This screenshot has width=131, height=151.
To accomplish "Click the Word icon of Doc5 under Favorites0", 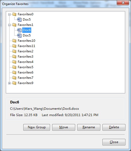I will coord(19,20).
